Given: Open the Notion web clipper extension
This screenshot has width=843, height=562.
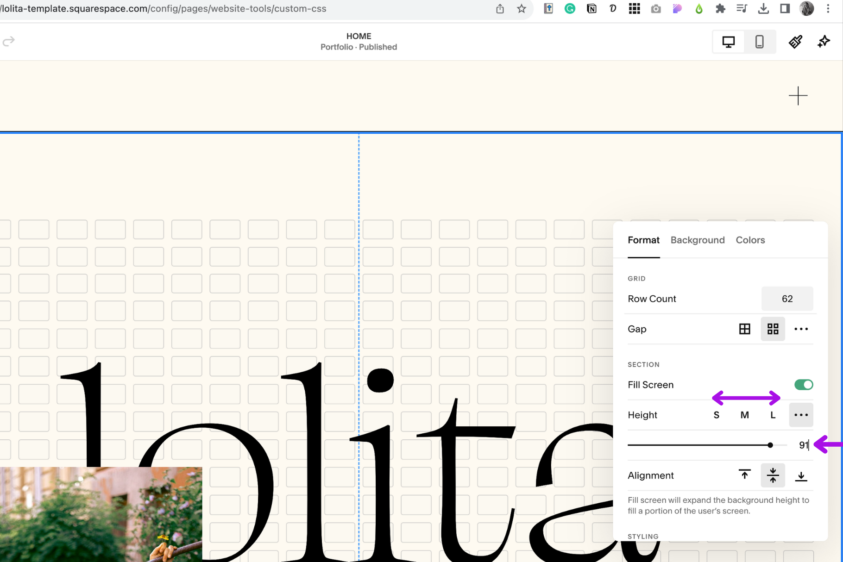Looking at the screenshot, I should [591, 9].
